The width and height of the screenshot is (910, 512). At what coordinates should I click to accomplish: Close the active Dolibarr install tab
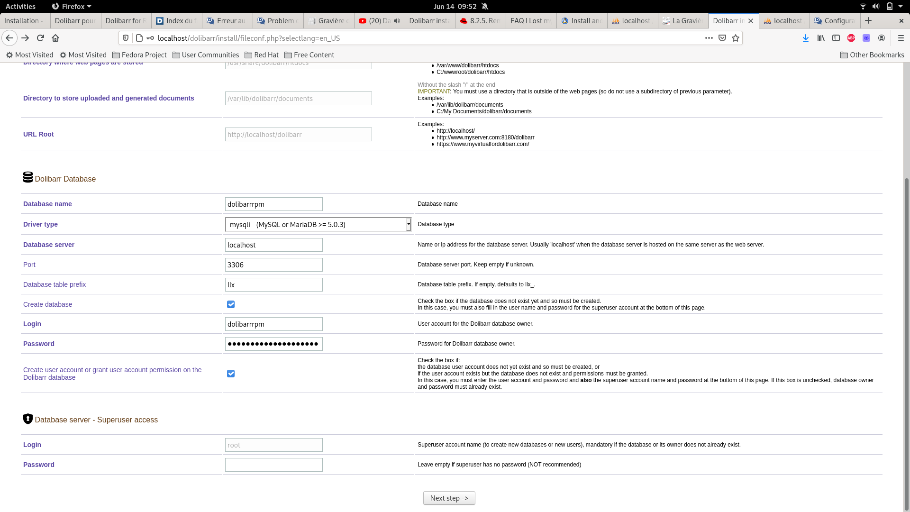click(x=751, y=21)
